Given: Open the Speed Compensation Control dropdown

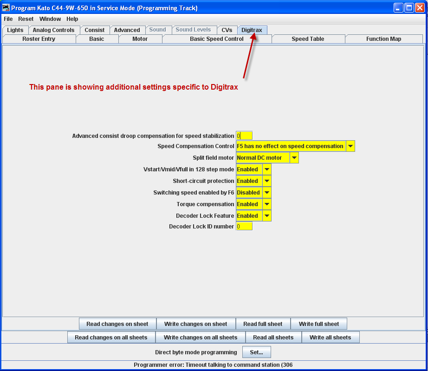Looking at the screenshot, I should 350,146.
